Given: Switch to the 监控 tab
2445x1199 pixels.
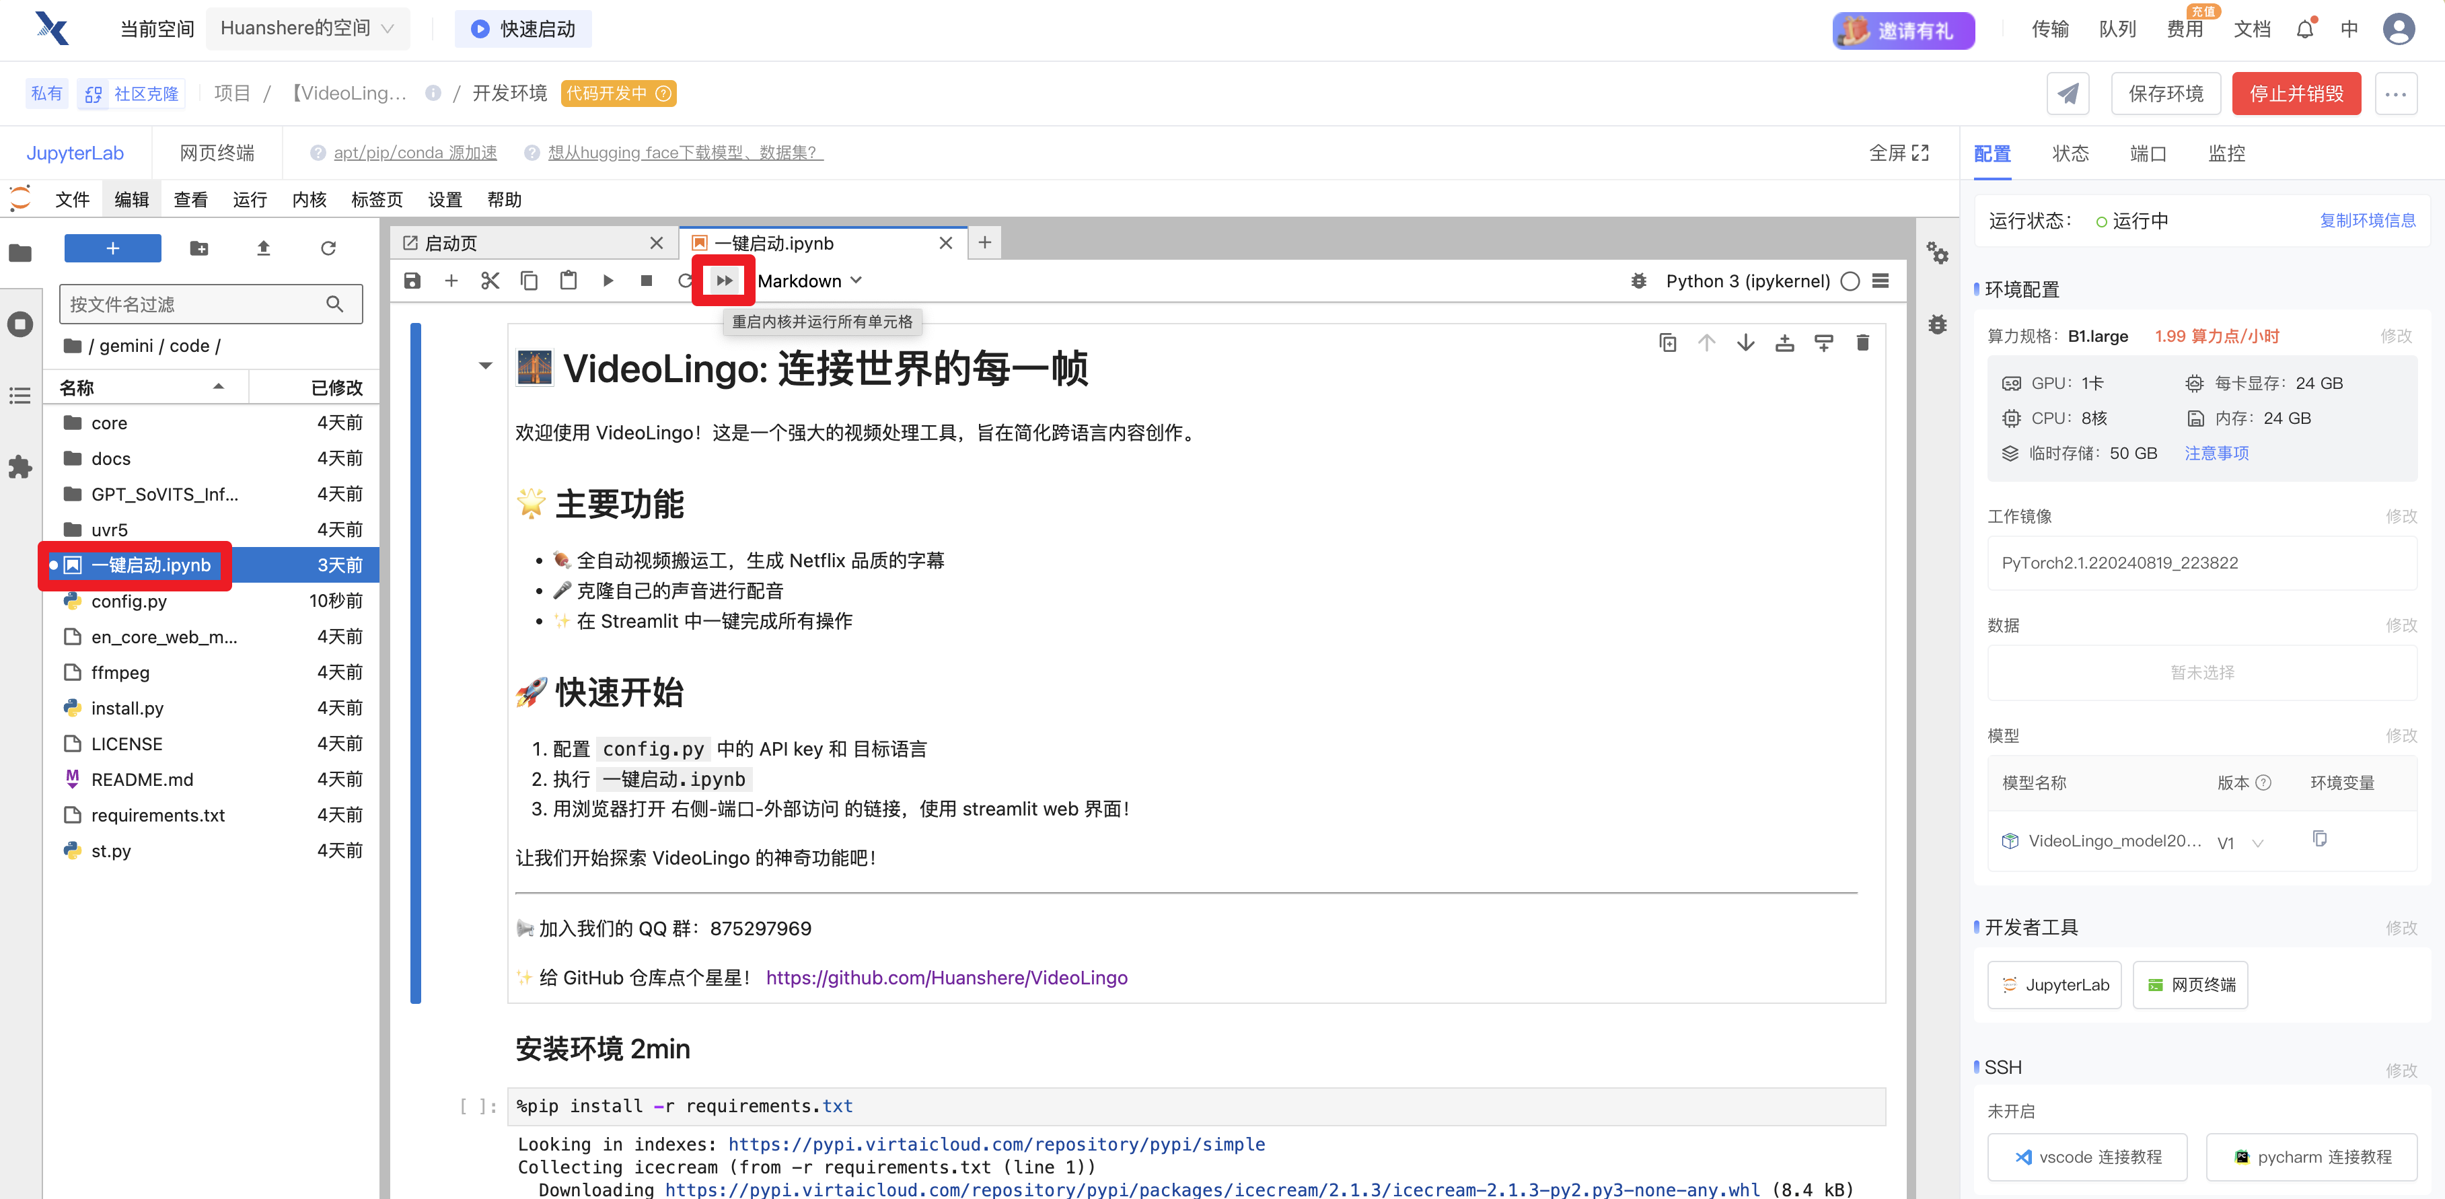Looking at the screenshot, I should (x=2226, y=154).
